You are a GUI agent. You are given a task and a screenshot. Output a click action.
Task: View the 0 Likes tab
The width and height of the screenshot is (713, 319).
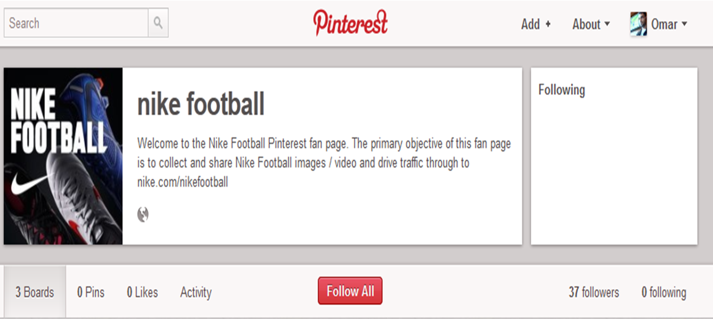[x=142, y=292]
